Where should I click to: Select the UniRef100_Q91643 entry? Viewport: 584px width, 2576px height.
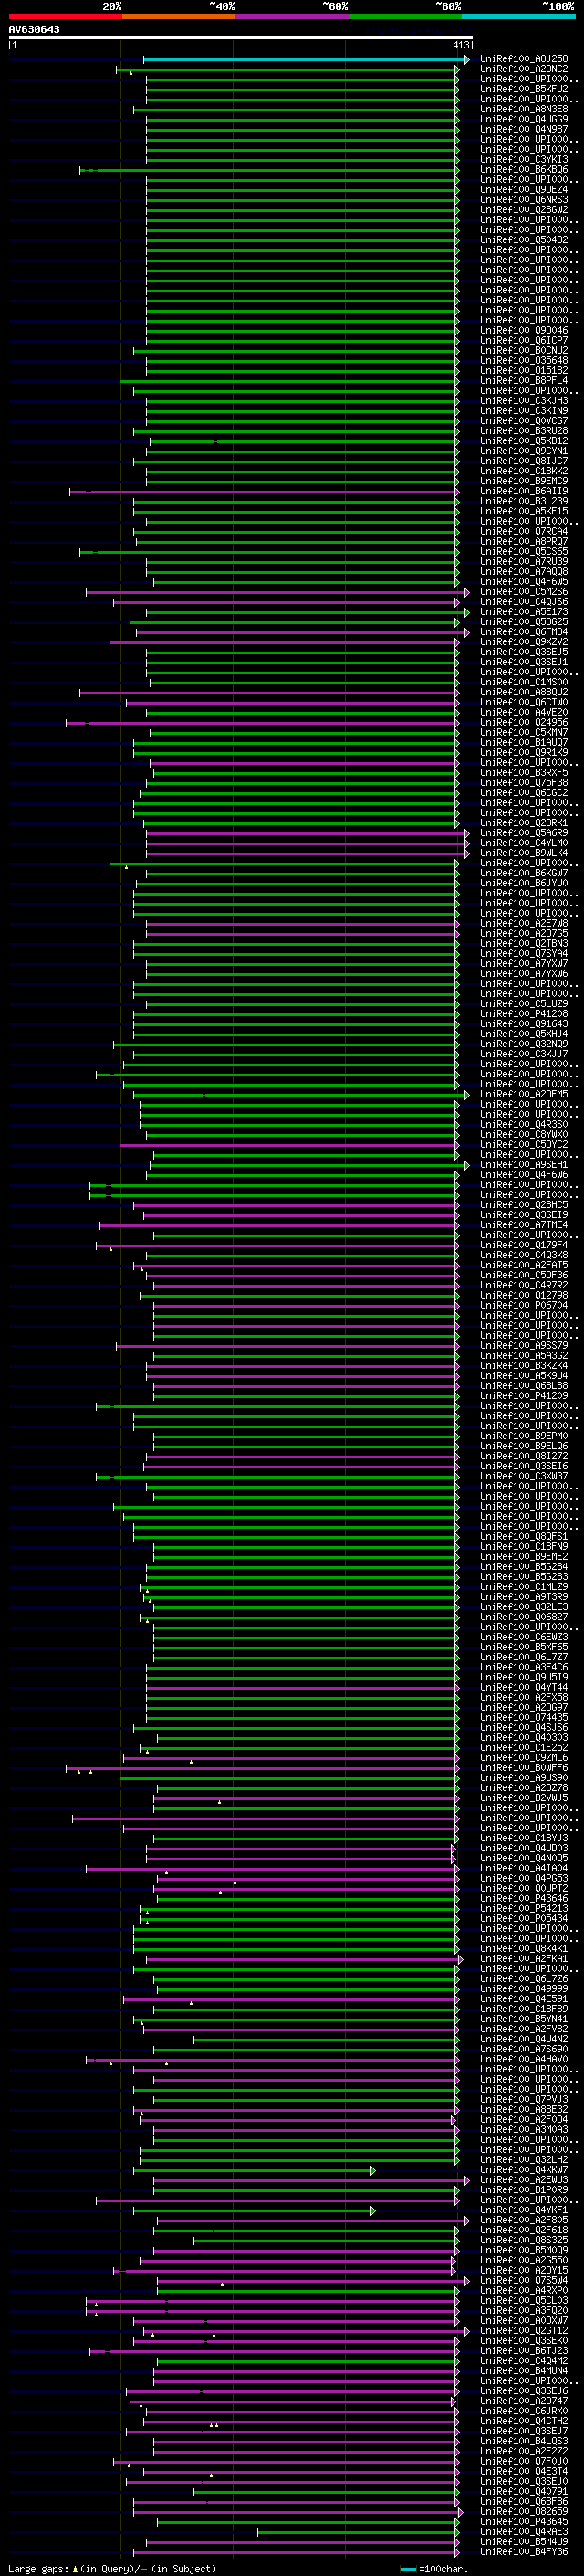point(524,1024)
